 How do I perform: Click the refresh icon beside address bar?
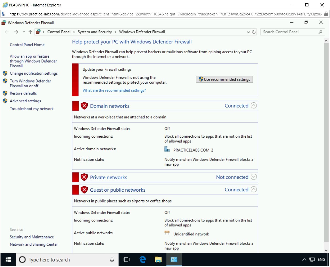[x=254, y=32]
